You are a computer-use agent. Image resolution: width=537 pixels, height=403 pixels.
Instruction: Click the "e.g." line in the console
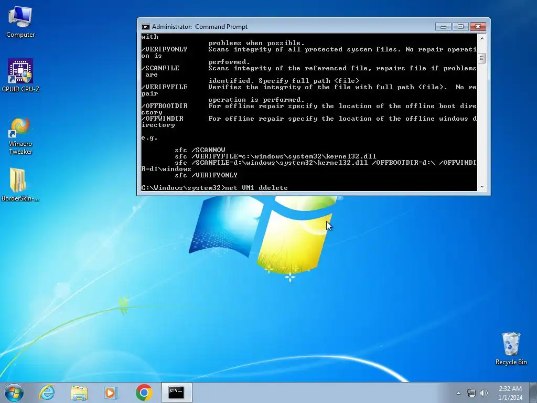point(149,138)
